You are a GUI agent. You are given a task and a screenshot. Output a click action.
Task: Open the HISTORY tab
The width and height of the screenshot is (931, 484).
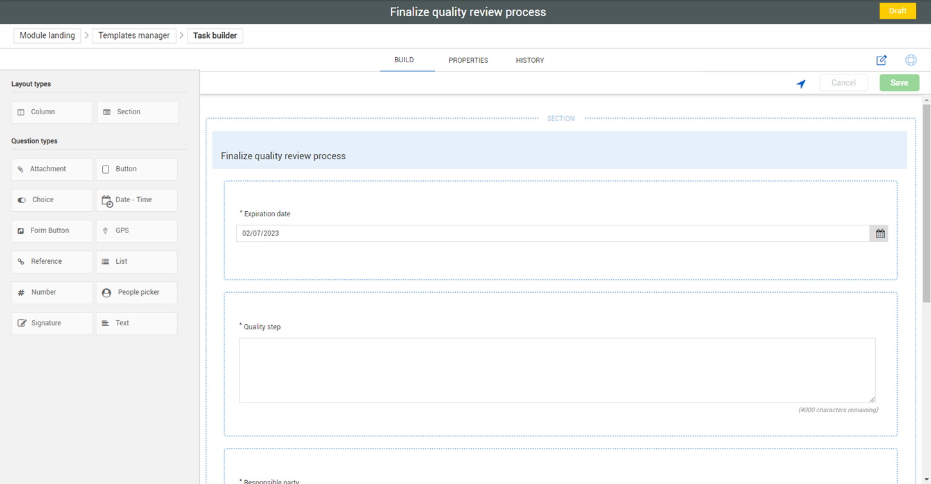tap(530, 60)
